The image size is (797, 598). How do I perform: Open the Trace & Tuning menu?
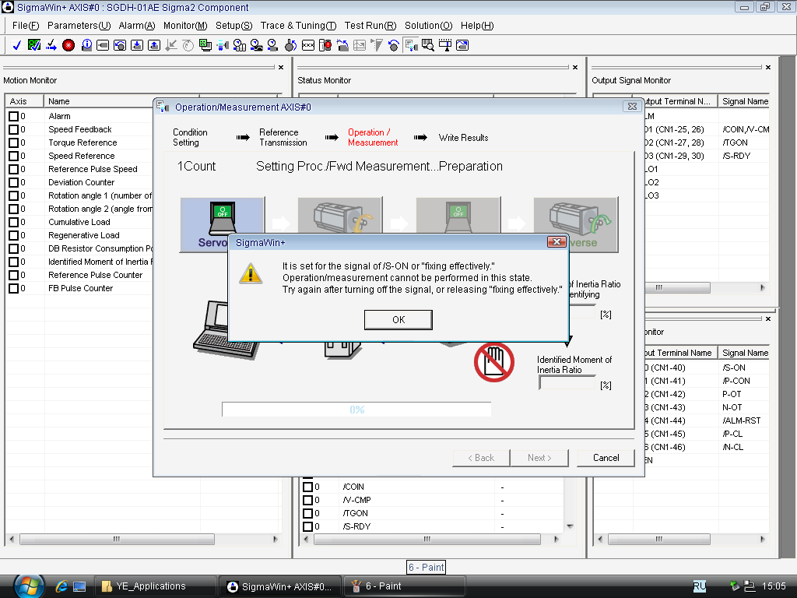(298, 26)
